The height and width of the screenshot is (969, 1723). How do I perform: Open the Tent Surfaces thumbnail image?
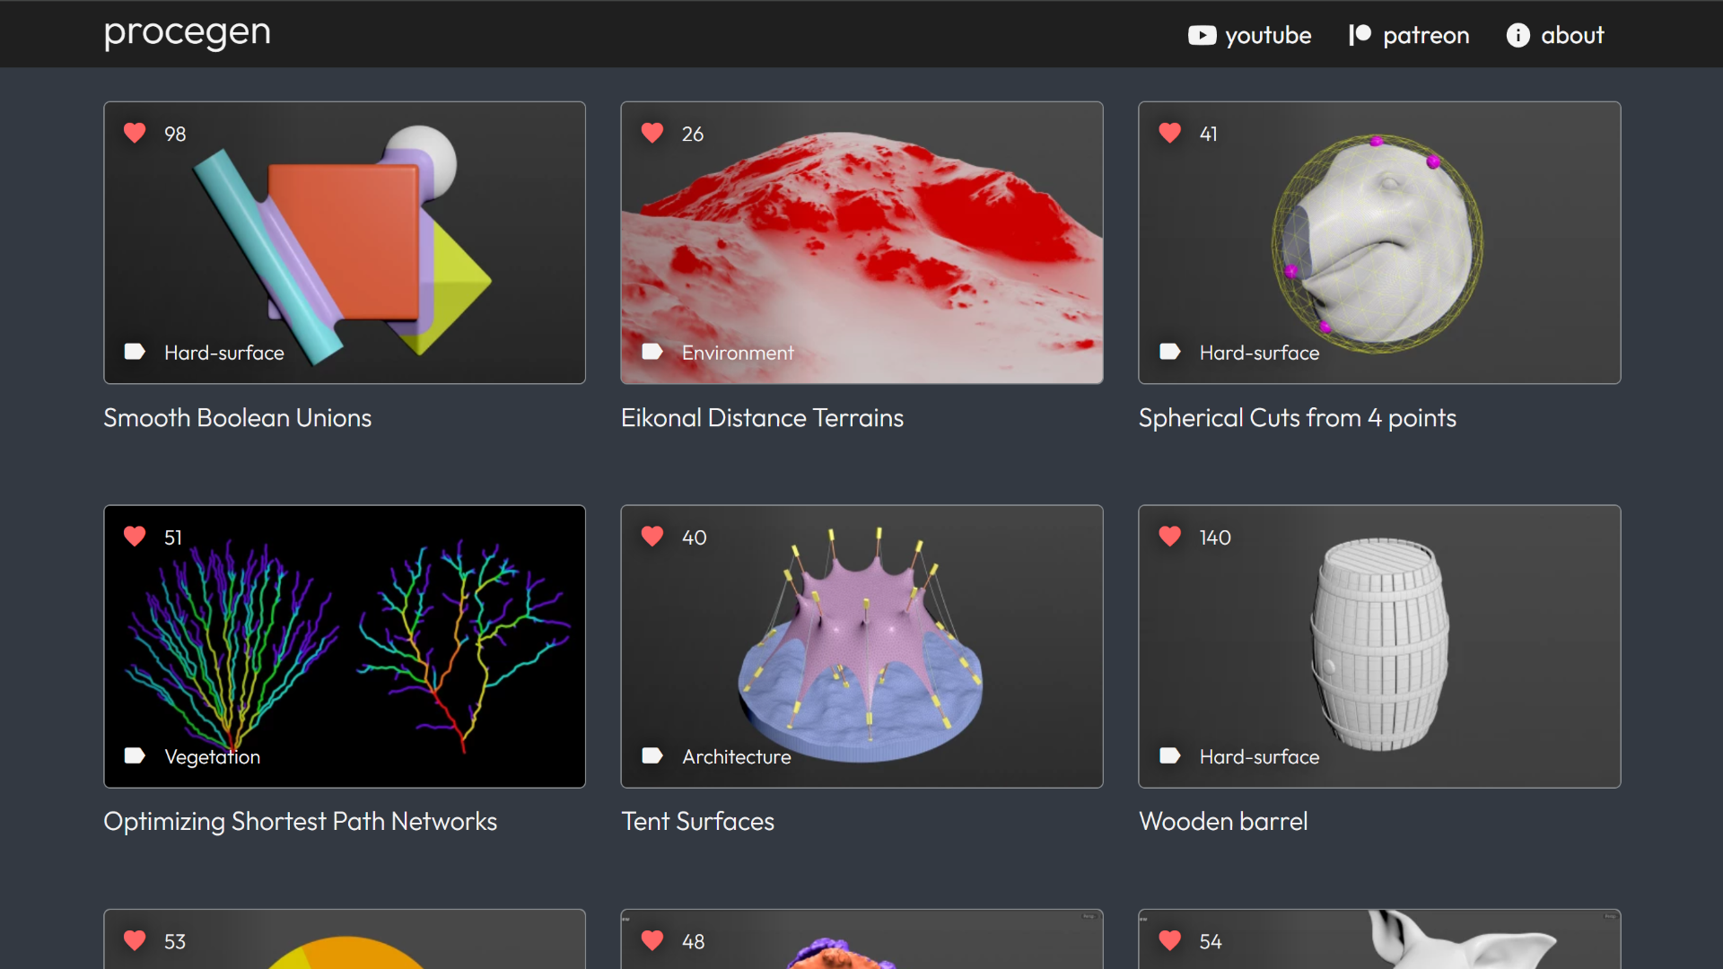coord(861,644)
